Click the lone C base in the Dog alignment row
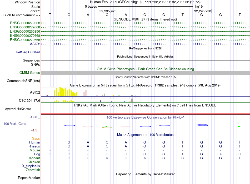Screen dimensions: 250x184 point(239,154)
